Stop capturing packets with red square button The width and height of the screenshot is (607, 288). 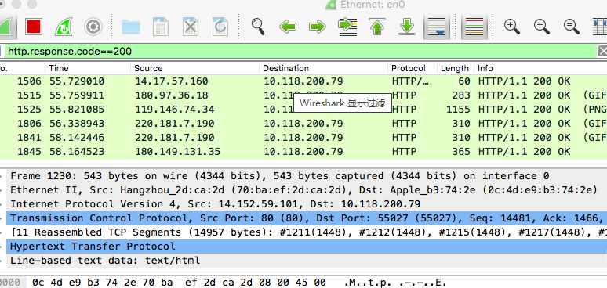34,27
